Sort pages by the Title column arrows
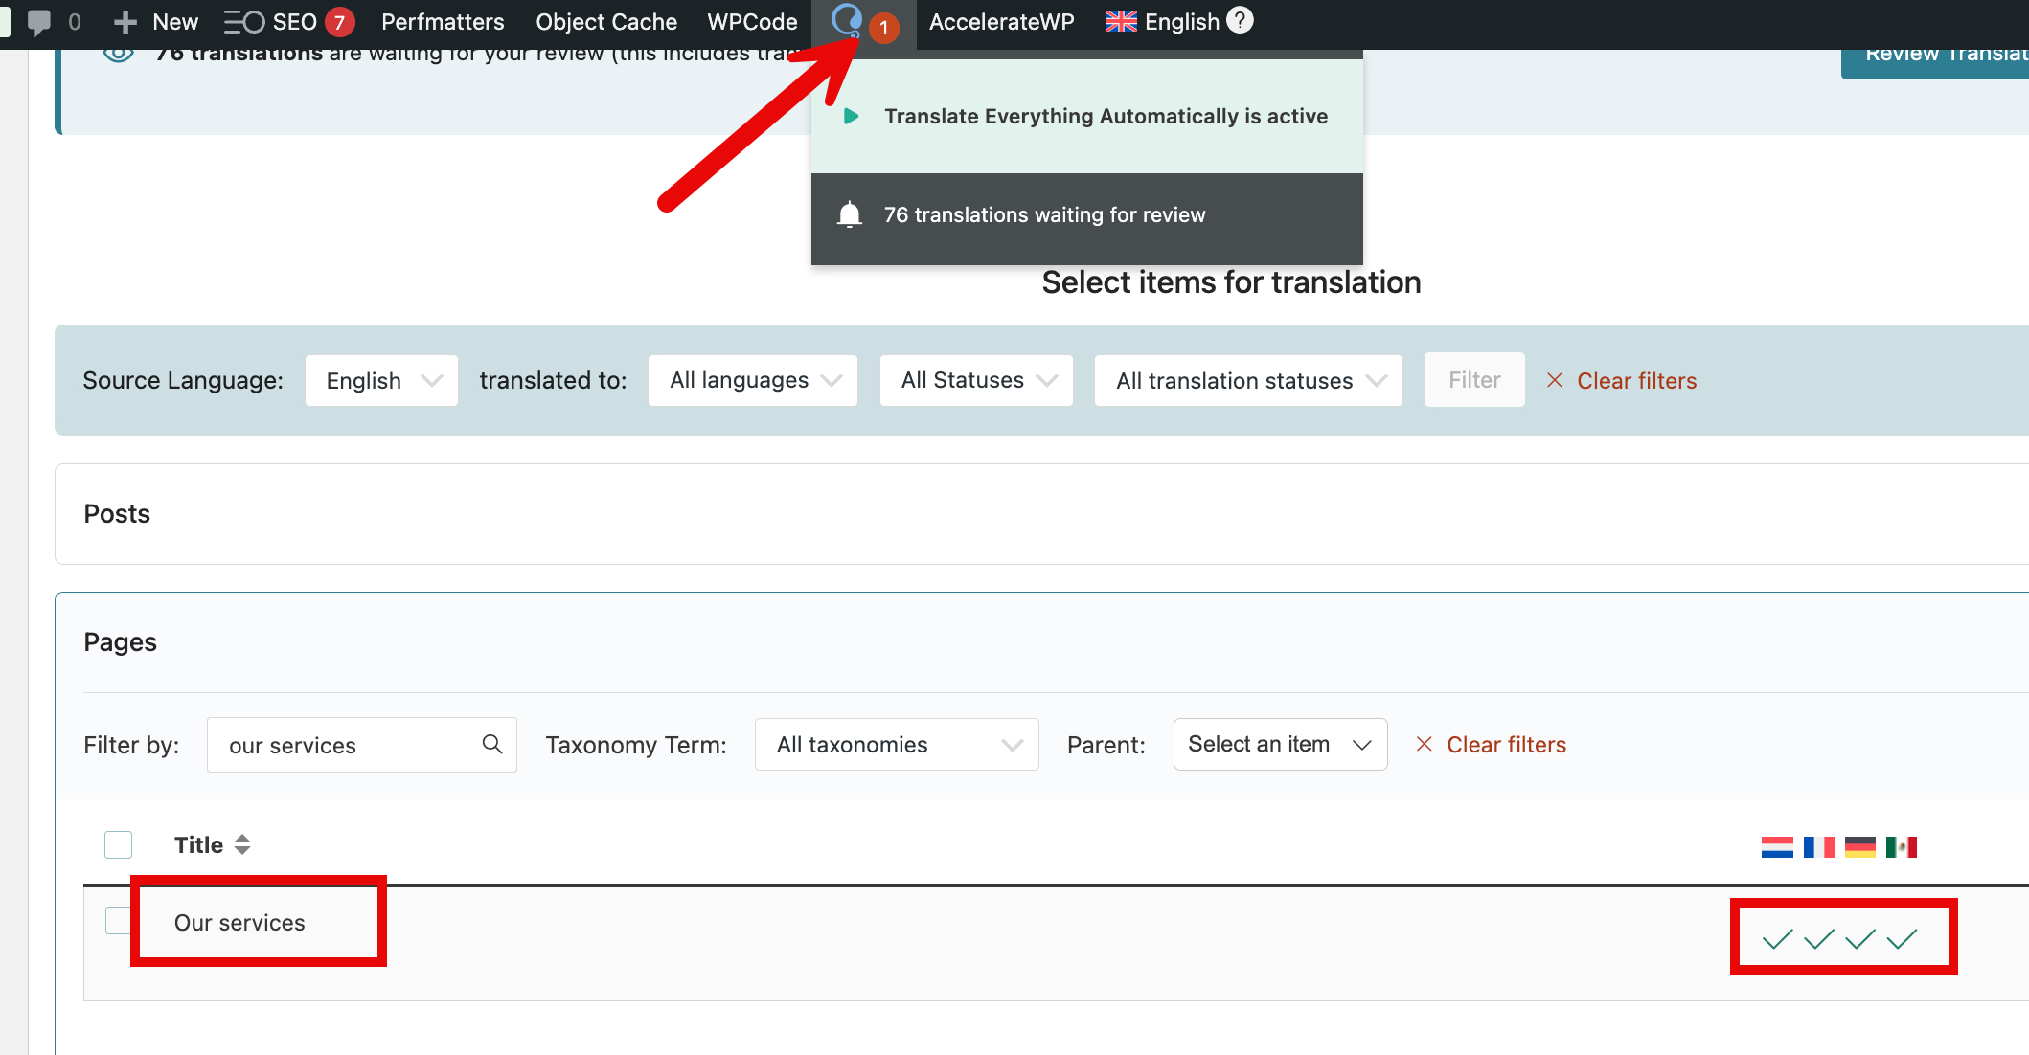Viewport: 2029px width, 1055px height. pos(242,844)
